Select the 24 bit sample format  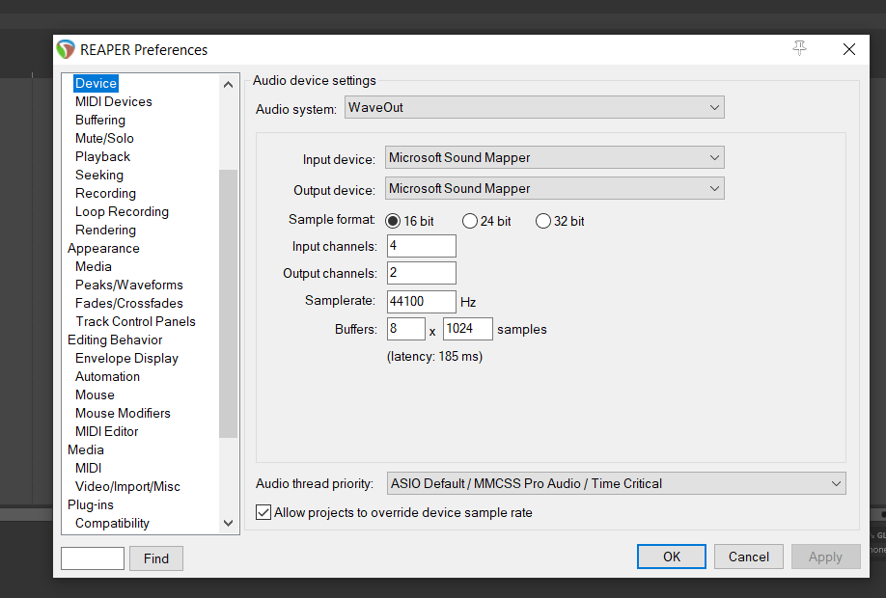(x=470, y=221)
